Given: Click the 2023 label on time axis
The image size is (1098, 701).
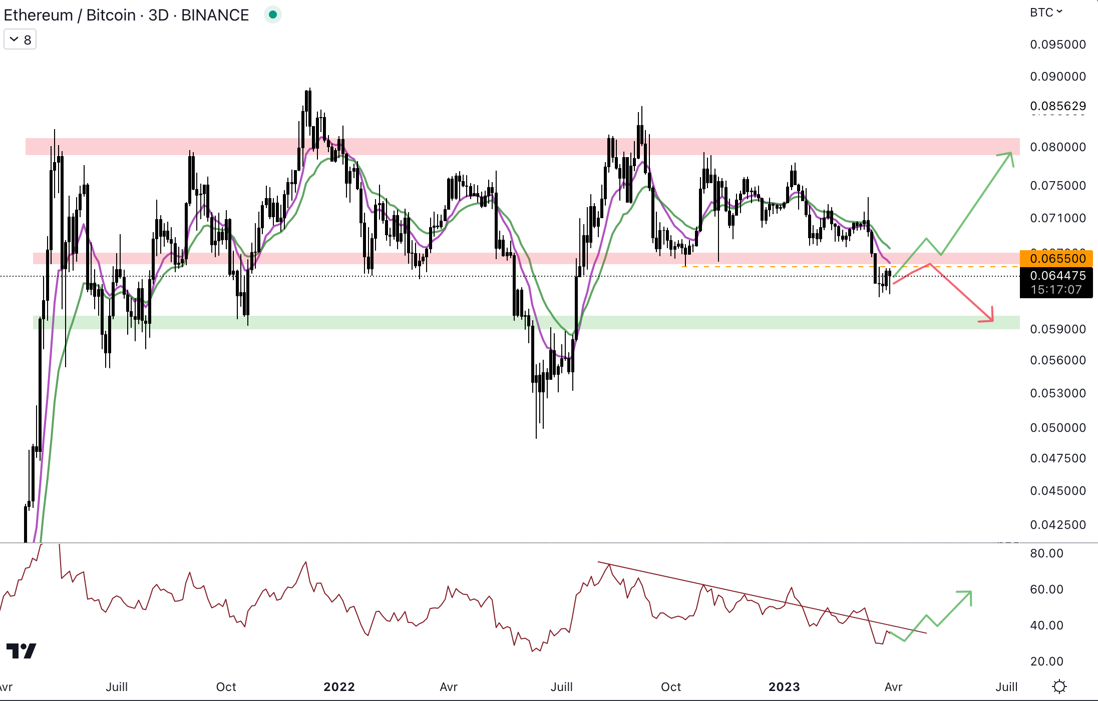Looking at the screenshot, I should click(784, 686).
